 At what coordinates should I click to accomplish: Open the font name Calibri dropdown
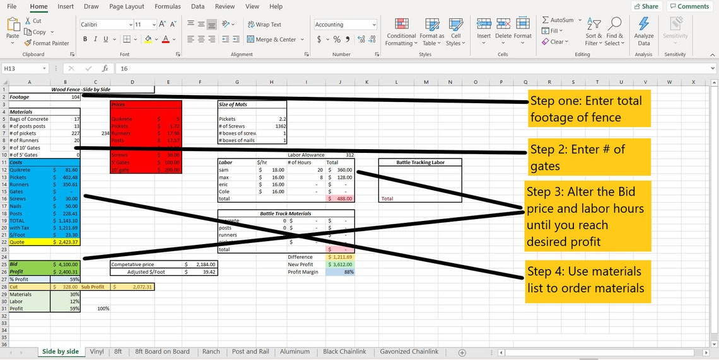(131, 25)
